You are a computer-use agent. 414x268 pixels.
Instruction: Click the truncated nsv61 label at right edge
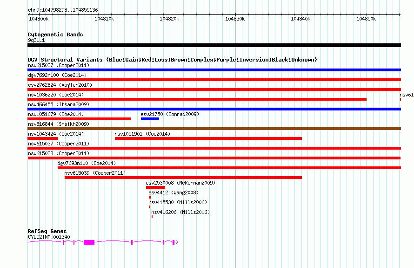(407, 95)
